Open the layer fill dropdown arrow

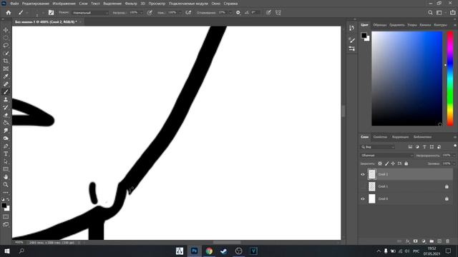pyautogui.click(x=454, y=163)
